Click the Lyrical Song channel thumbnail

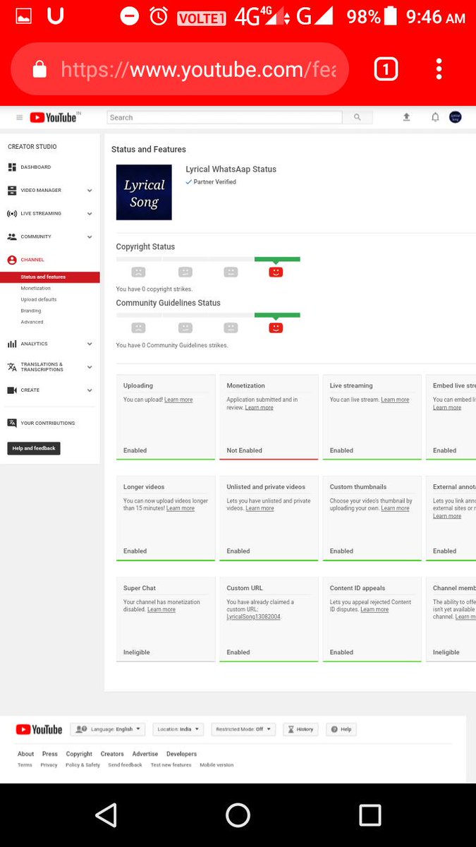point(144,192)
